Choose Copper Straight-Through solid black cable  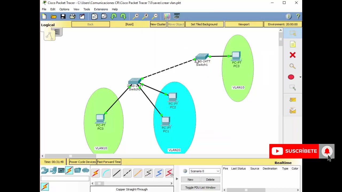(x=116, y=173)
